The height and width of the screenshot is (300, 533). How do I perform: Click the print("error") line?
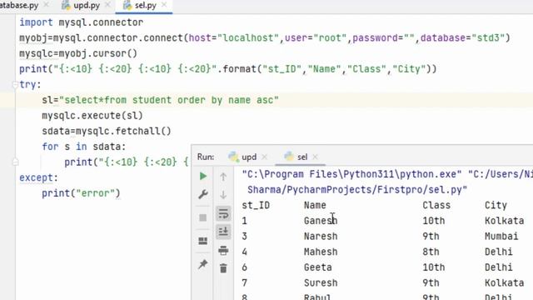81,193
